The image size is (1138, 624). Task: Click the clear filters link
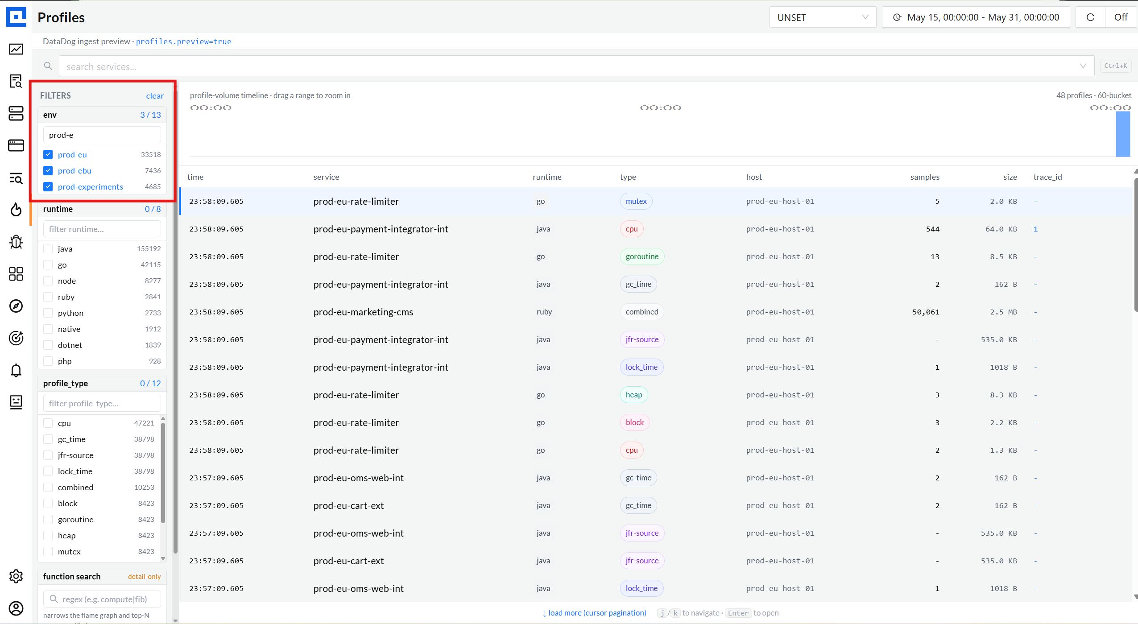[155, 96]
